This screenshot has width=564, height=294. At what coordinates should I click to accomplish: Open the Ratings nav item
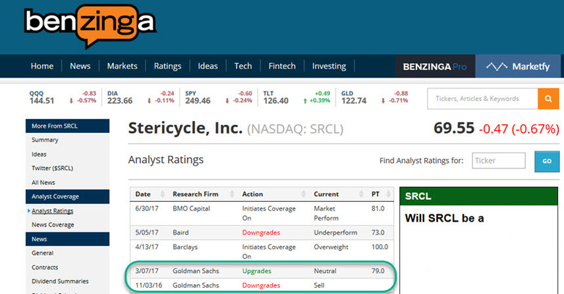click(167, 66)
